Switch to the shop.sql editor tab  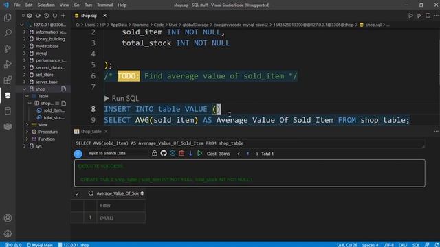tap(89, 16)
